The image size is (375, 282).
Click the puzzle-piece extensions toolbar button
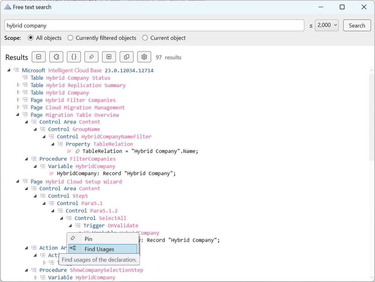coord(56,57)
